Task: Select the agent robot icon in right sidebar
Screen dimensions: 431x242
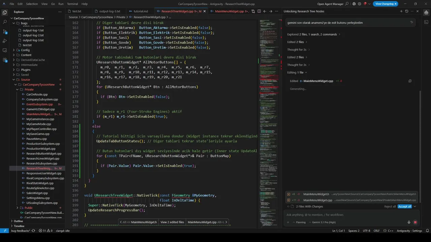Action: 426,12
